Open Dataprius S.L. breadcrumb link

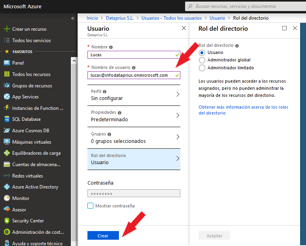click(120, 18)
